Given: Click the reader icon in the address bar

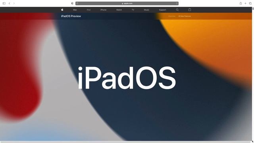Looking at the screenshot, I should point(77,3).
